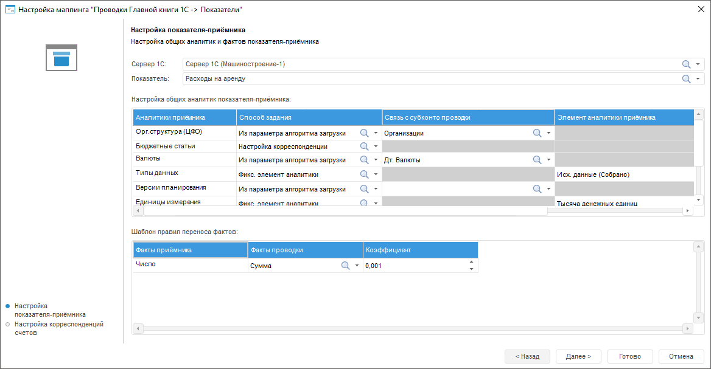Increase the Коэффициент value with up arrow

point(471,263)
